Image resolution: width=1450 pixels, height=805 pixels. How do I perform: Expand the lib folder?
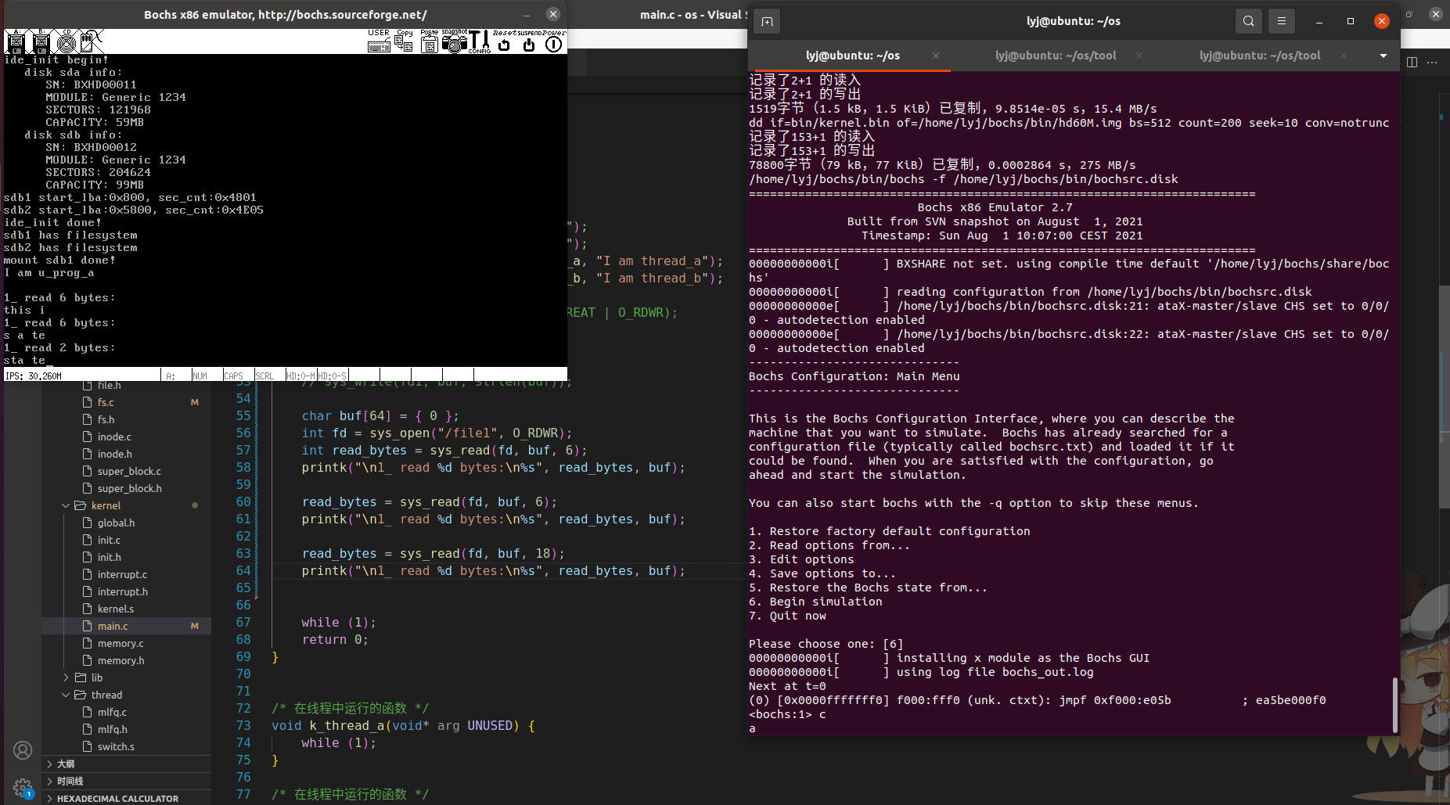tap(96, 677)
